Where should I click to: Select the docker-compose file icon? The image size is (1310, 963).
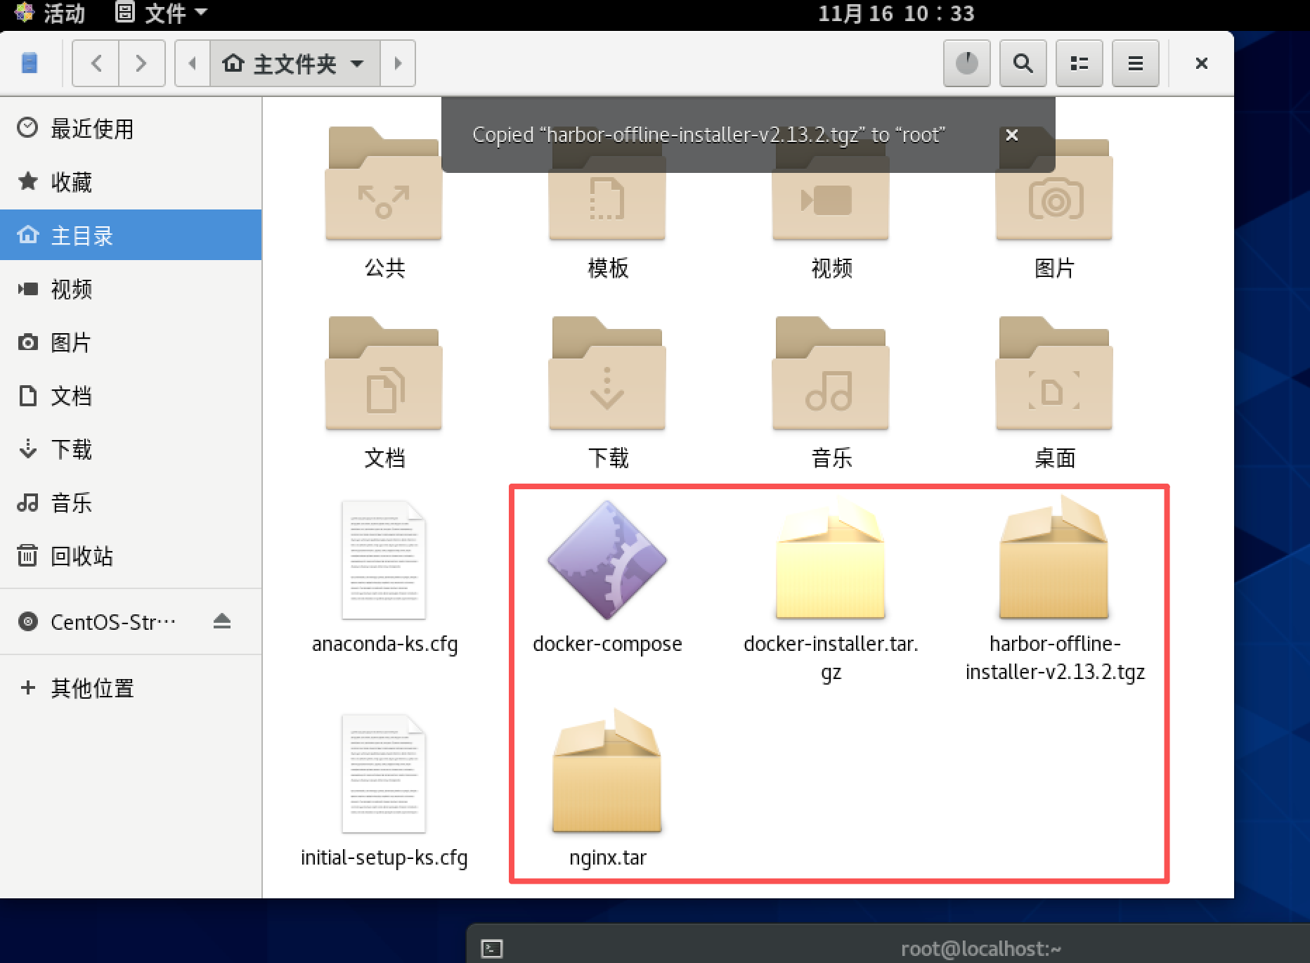click(x=607, y=560)
